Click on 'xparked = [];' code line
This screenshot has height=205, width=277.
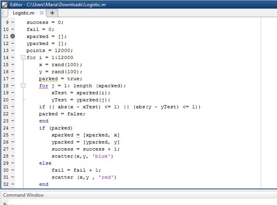(x=46, y=36)
